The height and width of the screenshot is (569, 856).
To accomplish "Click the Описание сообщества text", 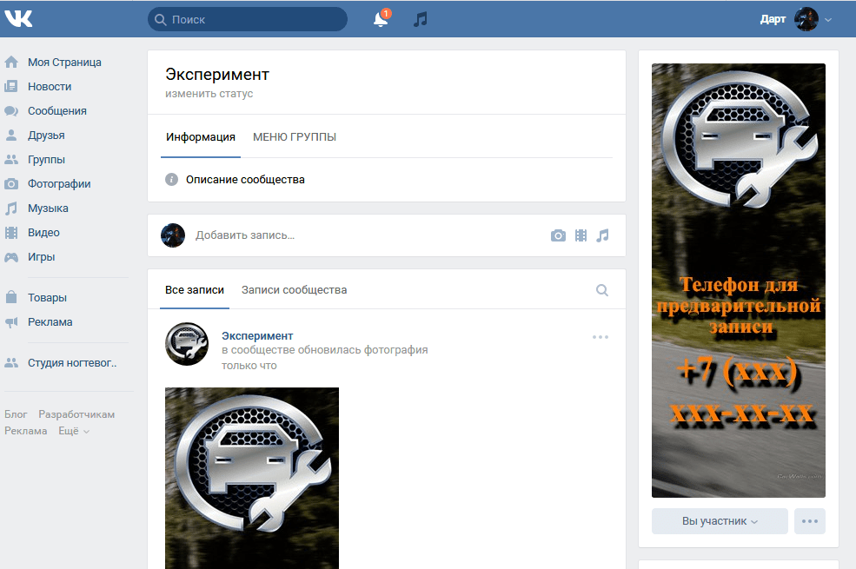I will tap(245, 180).
